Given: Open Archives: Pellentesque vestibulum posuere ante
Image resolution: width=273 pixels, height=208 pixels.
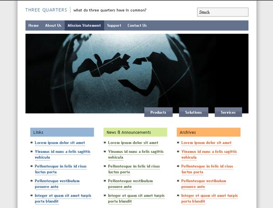Looking at the screenshot, I should (204, 183).
